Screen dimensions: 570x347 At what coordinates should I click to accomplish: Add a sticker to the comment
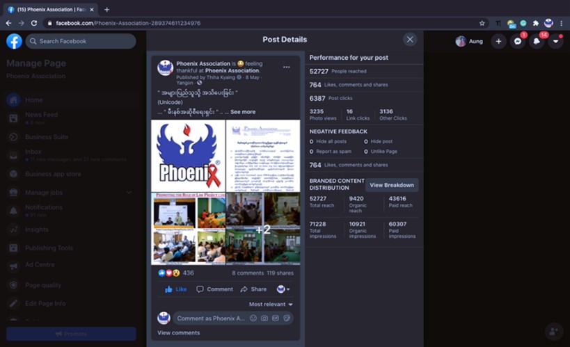pos(287,318)
